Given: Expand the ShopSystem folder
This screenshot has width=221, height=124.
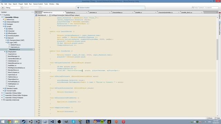Looking at the screenshot, I should pyautogui.click(x=5, y=52).
